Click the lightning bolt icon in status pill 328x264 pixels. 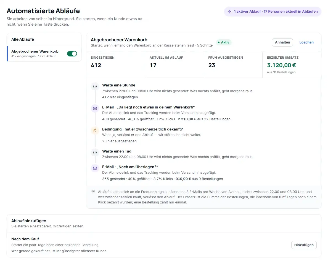(230, 12)
